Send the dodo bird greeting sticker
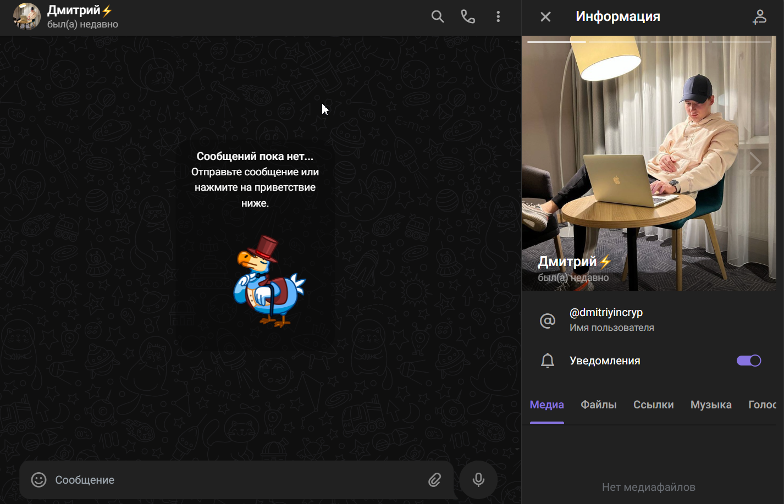 point(269,282)
